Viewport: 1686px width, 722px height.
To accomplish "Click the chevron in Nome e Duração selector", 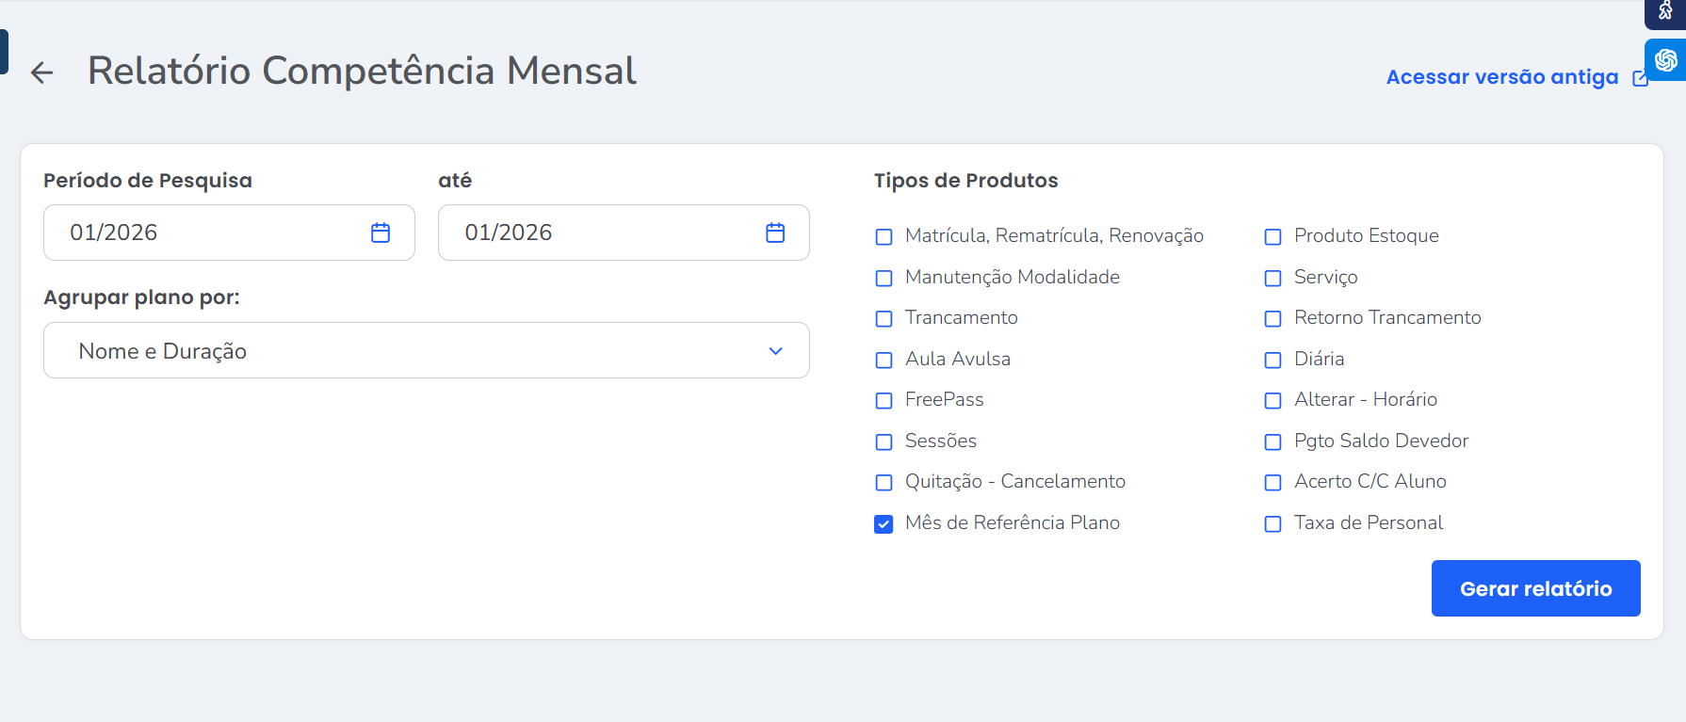I will [x=775, y=351].
